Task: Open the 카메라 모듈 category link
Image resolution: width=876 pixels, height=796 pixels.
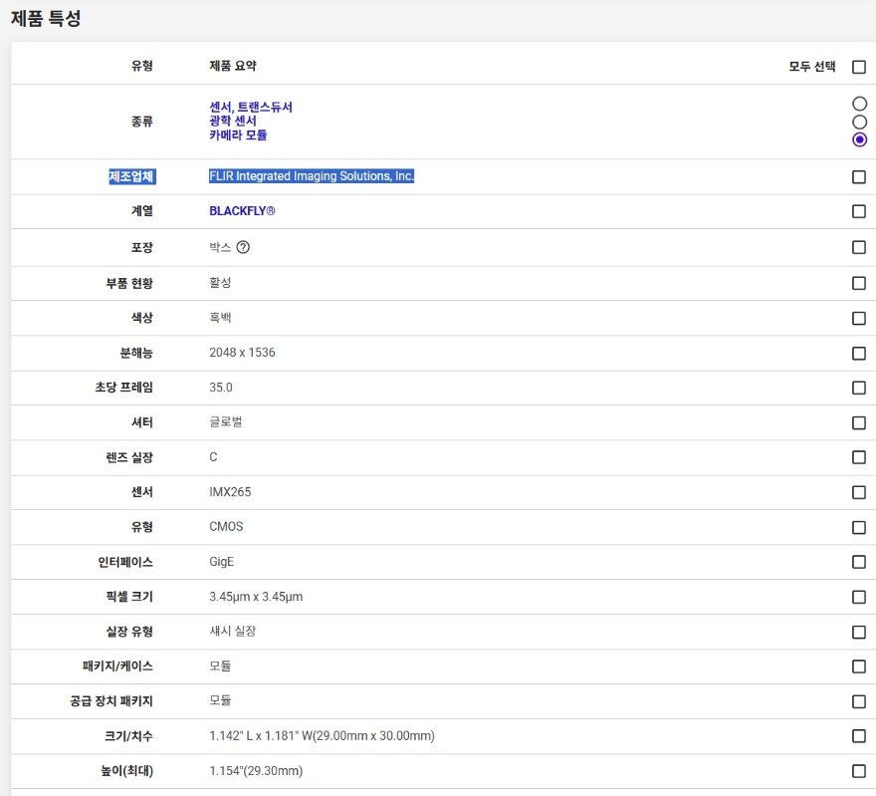Action: pyautogui.click(x=238, y=134)
